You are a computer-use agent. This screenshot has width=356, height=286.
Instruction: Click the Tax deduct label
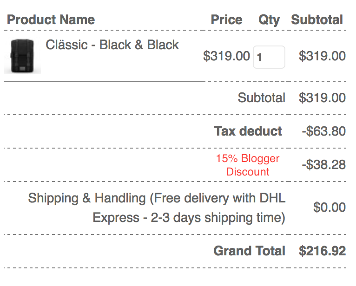(x=248, y=131)
